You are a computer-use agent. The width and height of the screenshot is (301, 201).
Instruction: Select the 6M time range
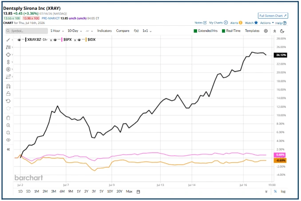[62, 191]
